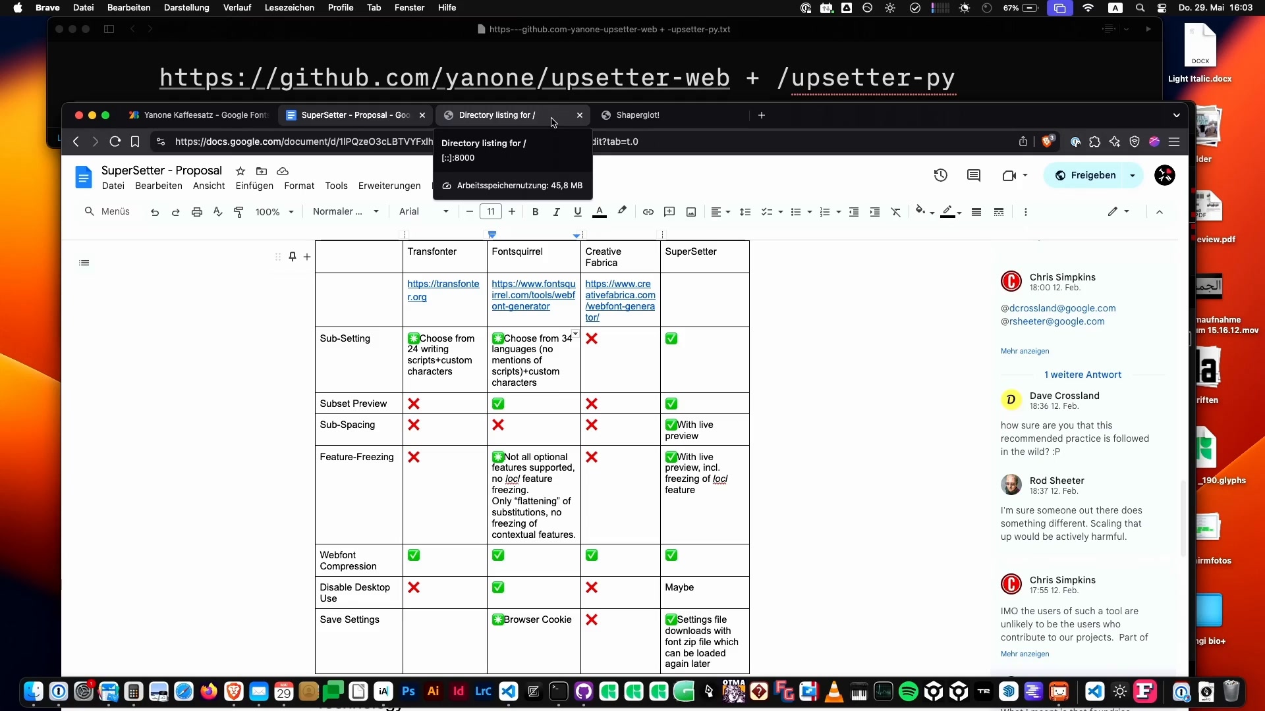The height and width of the screenshot is (711, 1265).
Task: Redo the last edit
Action: tap(175, 212)
